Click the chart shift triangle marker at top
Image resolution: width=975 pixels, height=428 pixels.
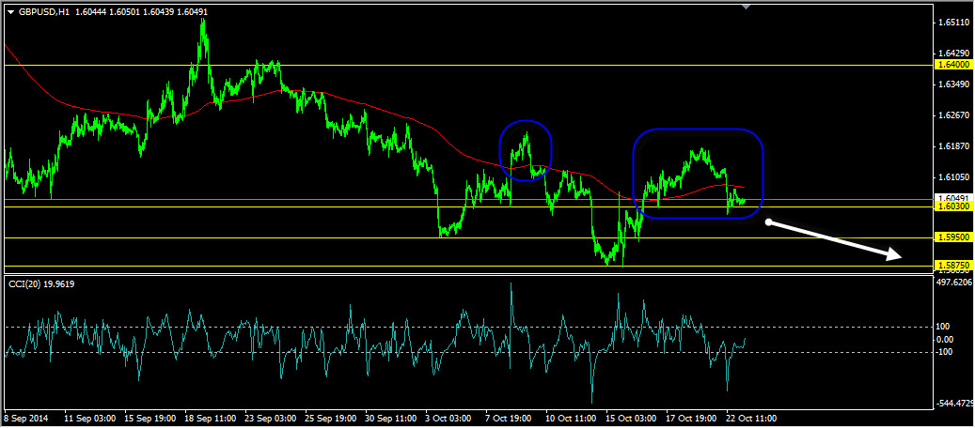[x=747, y=7]
